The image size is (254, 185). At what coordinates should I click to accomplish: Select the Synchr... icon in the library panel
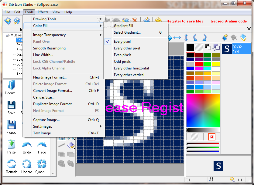42,166
